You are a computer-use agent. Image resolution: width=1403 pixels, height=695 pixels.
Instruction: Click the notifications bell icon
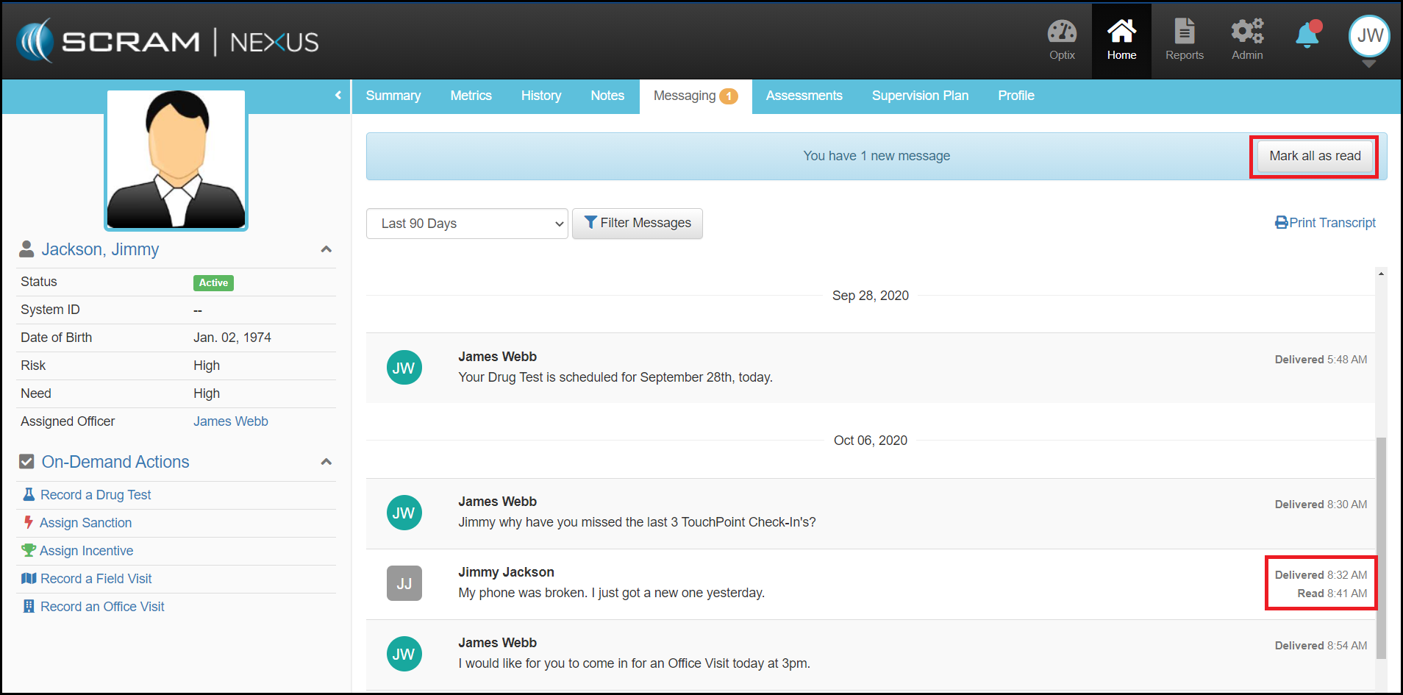click(1307, 35)
